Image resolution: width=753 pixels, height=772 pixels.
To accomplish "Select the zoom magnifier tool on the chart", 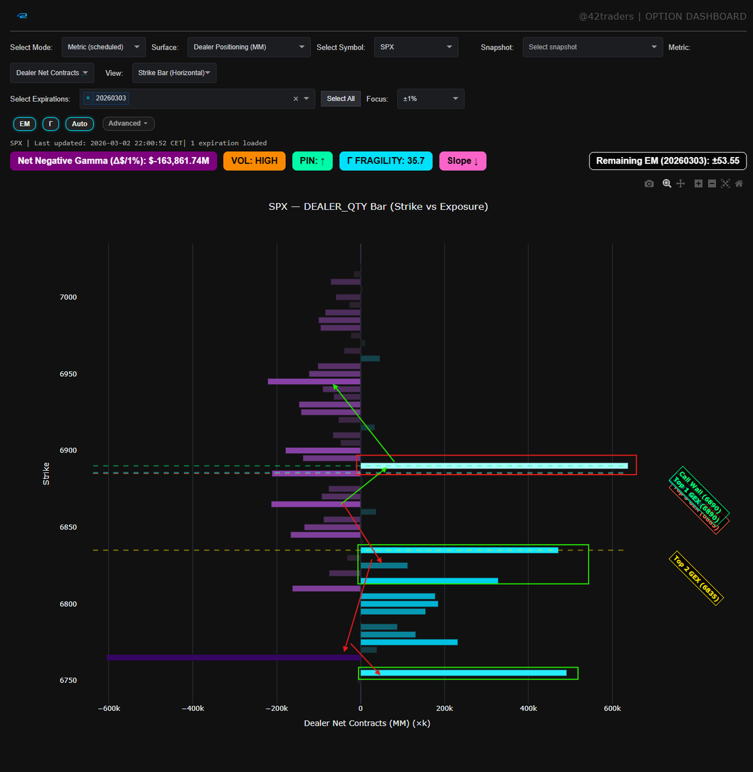I will click(667, 183).
